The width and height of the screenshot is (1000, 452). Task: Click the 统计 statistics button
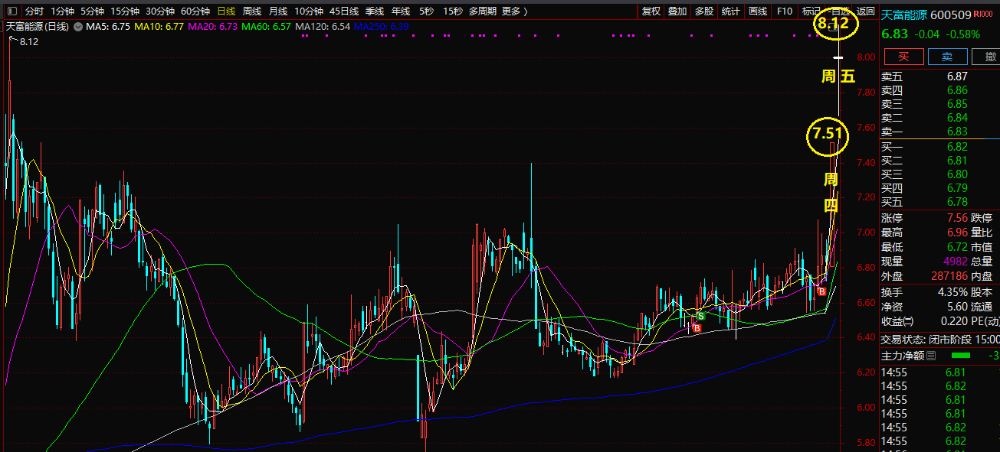point(731,11)
